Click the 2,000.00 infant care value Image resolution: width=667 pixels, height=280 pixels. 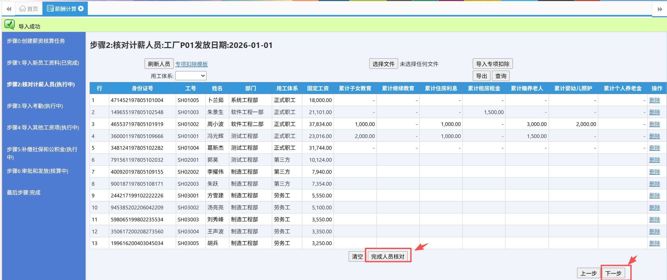(586, 124)
